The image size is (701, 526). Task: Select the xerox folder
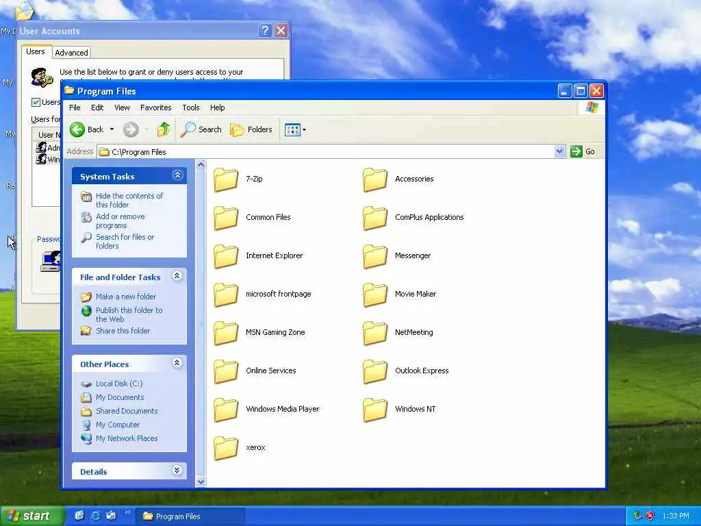(x=240, y=448)
